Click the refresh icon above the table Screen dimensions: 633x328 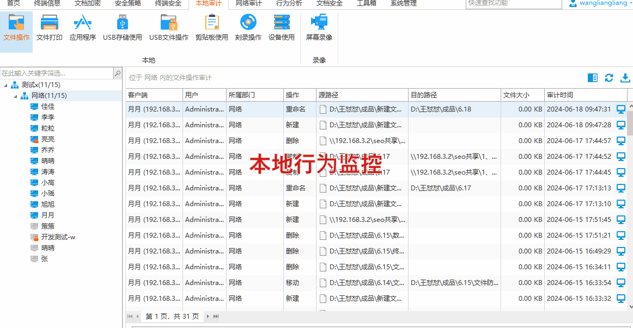click(x=609, y=78)
